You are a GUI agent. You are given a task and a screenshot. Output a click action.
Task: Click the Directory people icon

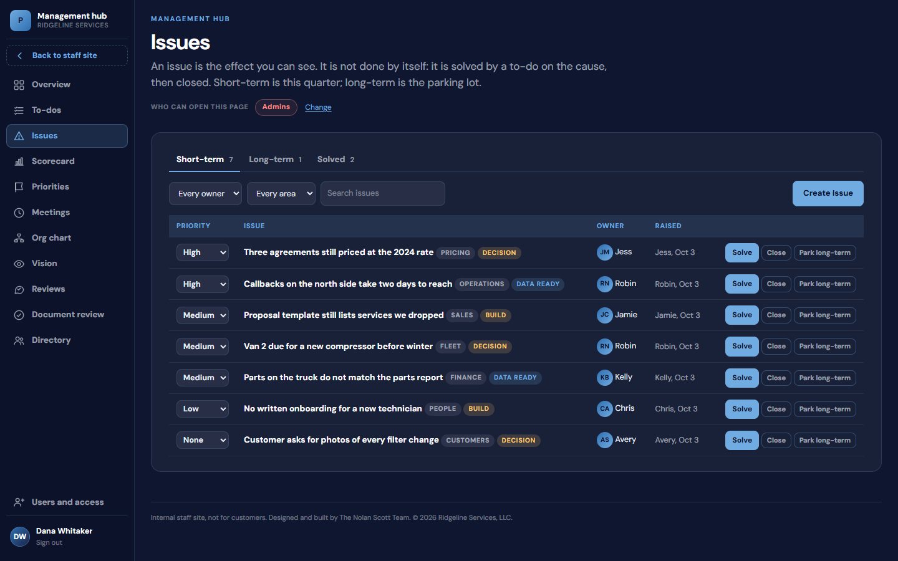click(x=19, y=340)
